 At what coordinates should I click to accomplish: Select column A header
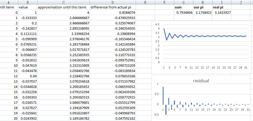(9, 2)
